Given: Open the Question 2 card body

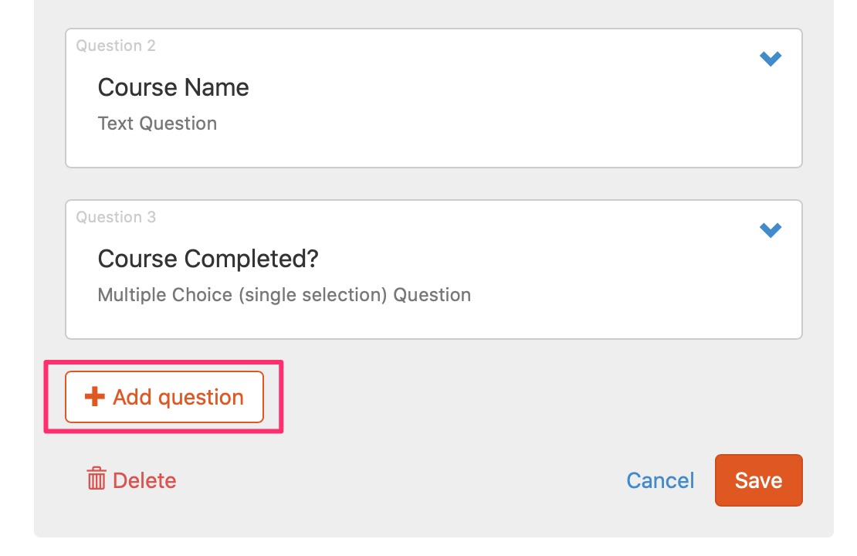Looking at the screenshot, I should (x=434, y=98).
